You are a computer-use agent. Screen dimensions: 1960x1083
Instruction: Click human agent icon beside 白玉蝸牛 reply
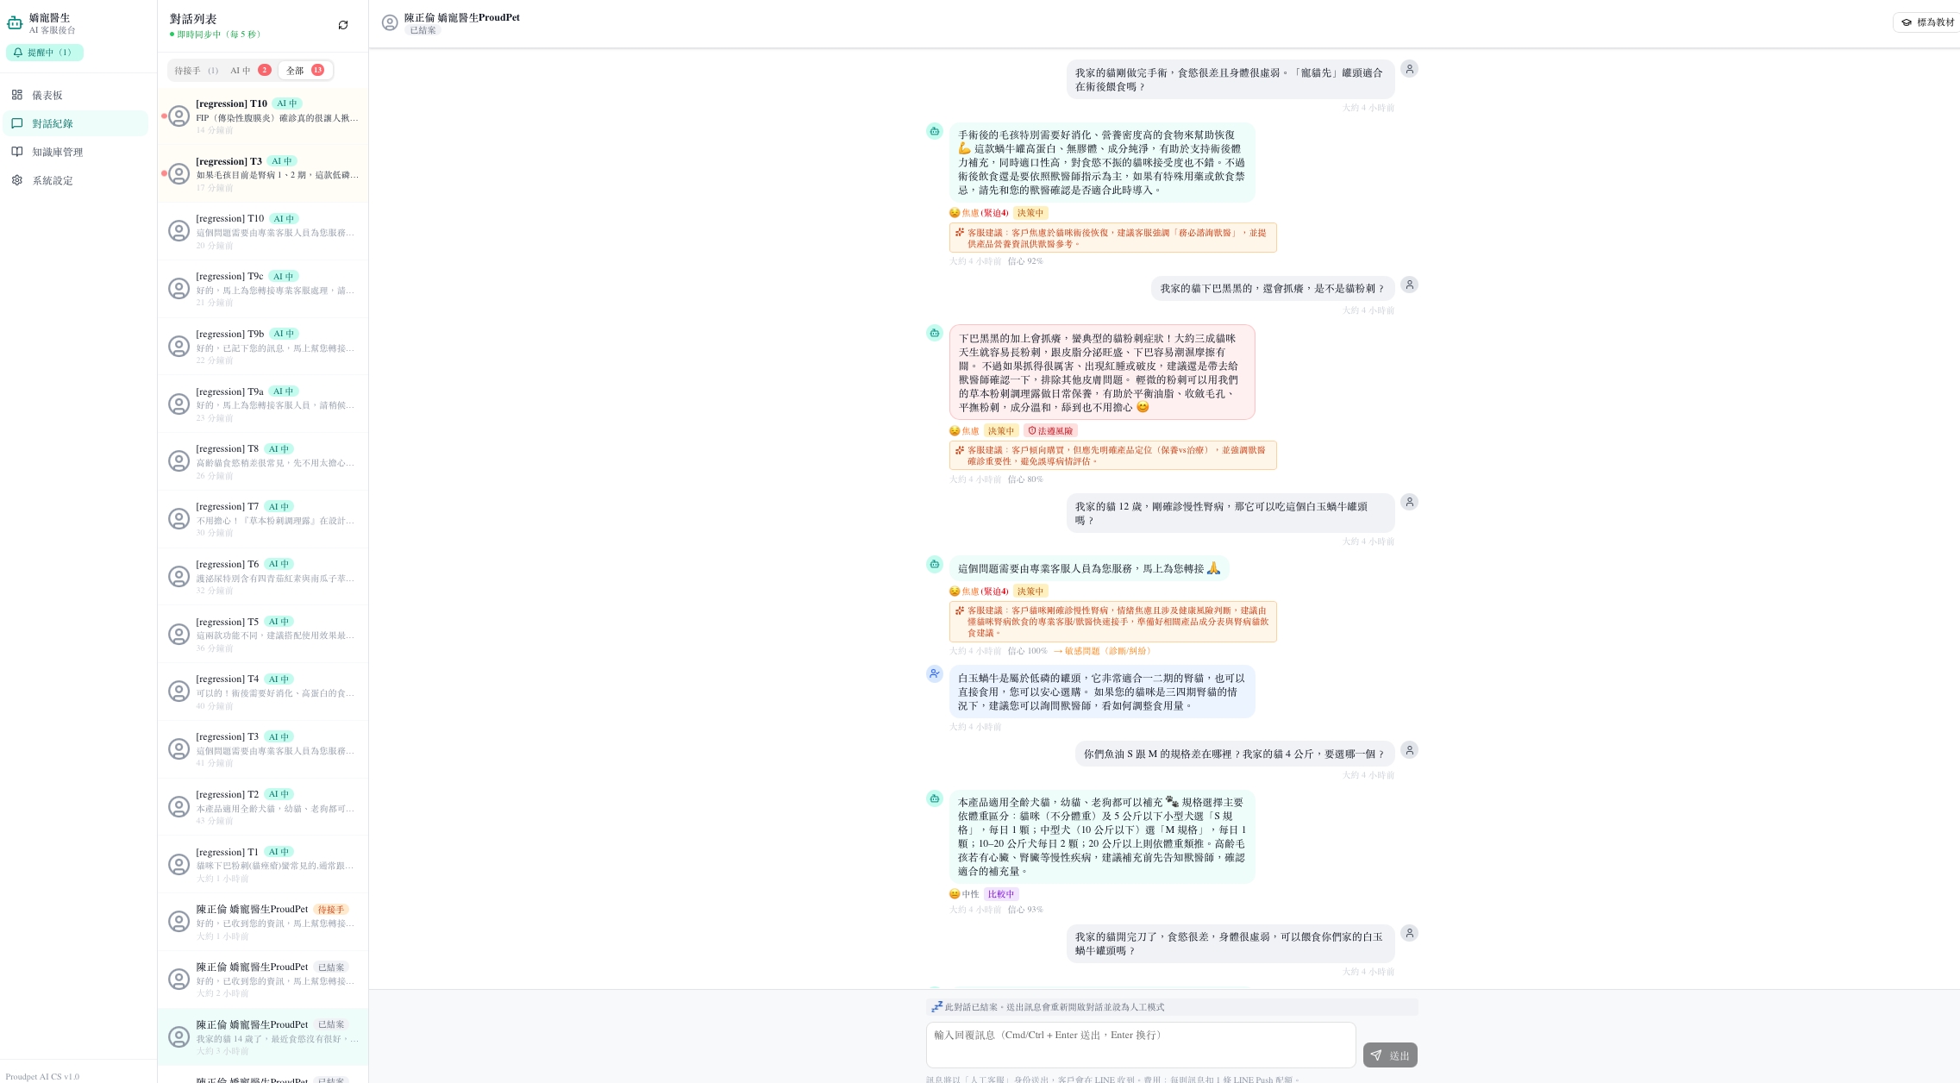[x=935, y=673]
